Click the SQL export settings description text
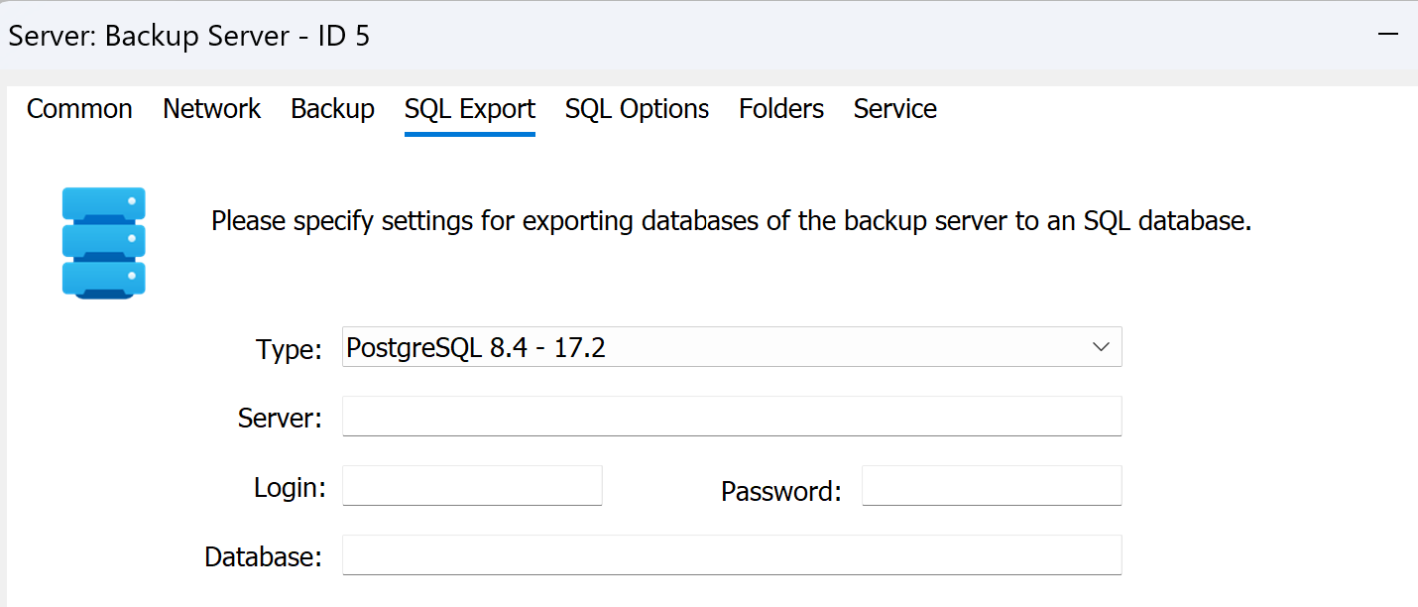The height and width of the screenshot is (607, 1418). pyautogui.click(x=731, y=220)
